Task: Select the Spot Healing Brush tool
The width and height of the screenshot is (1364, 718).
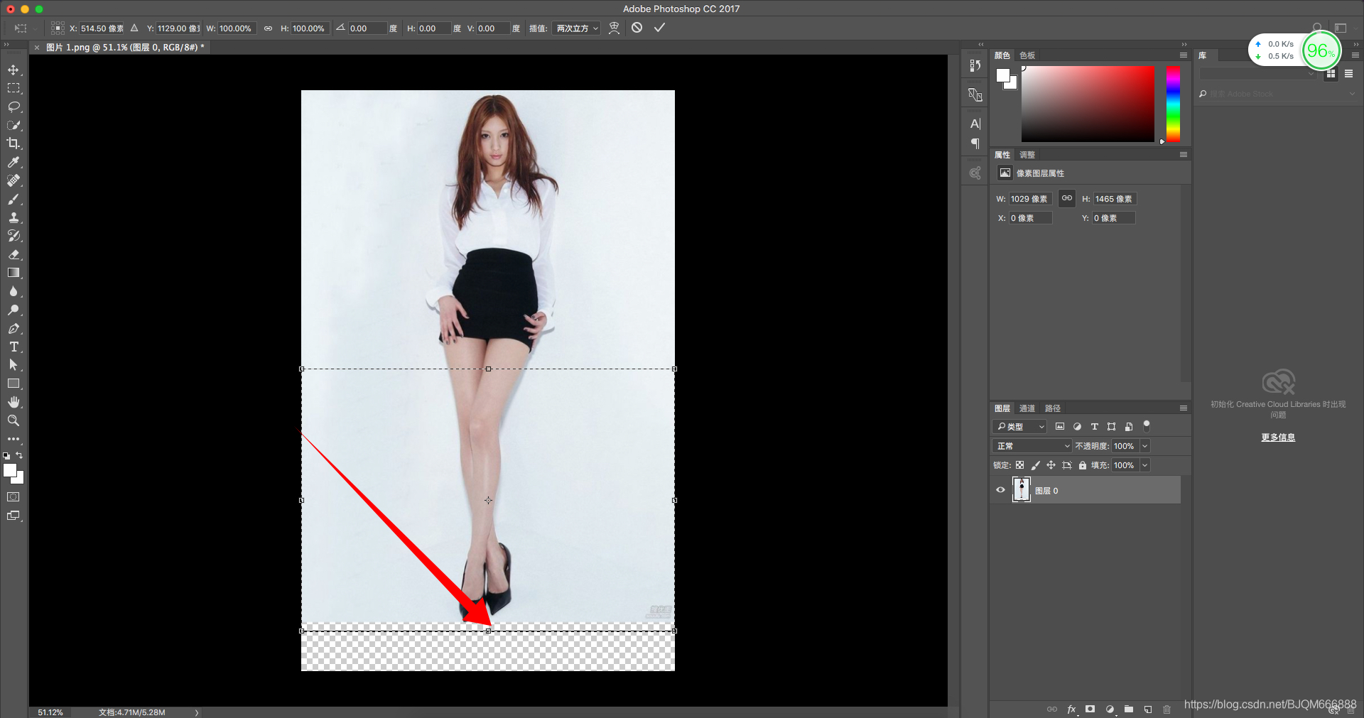Action: 13,180
